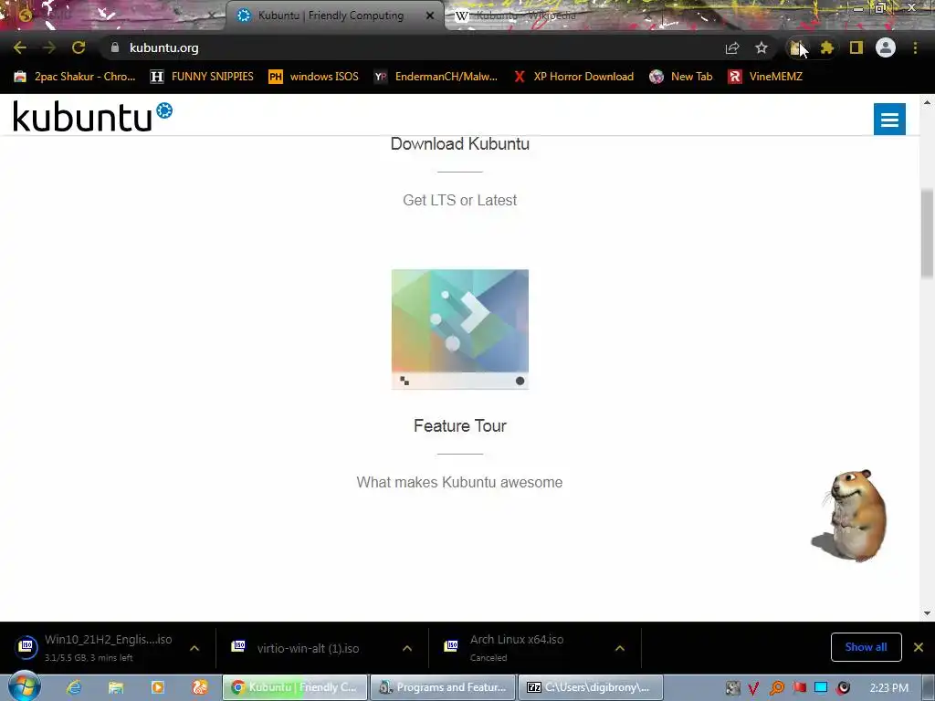Open the orange browser taskbar icon

click(x=200, y=687)
